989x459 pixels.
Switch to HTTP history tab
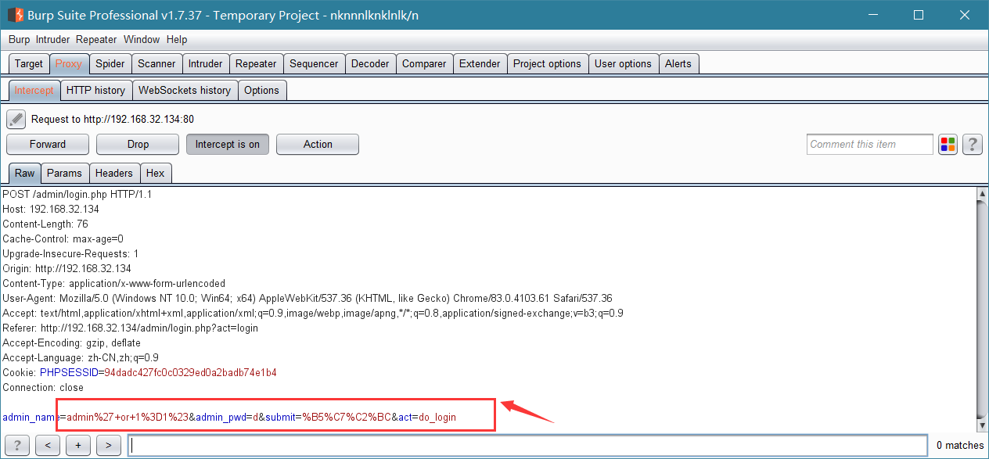[x=95, y=90]
